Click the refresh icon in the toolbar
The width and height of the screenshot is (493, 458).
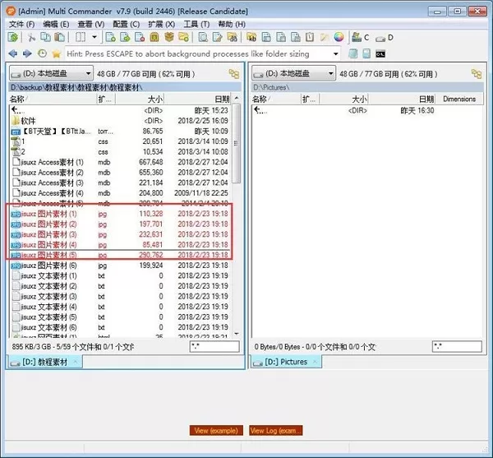click(13, 37)
